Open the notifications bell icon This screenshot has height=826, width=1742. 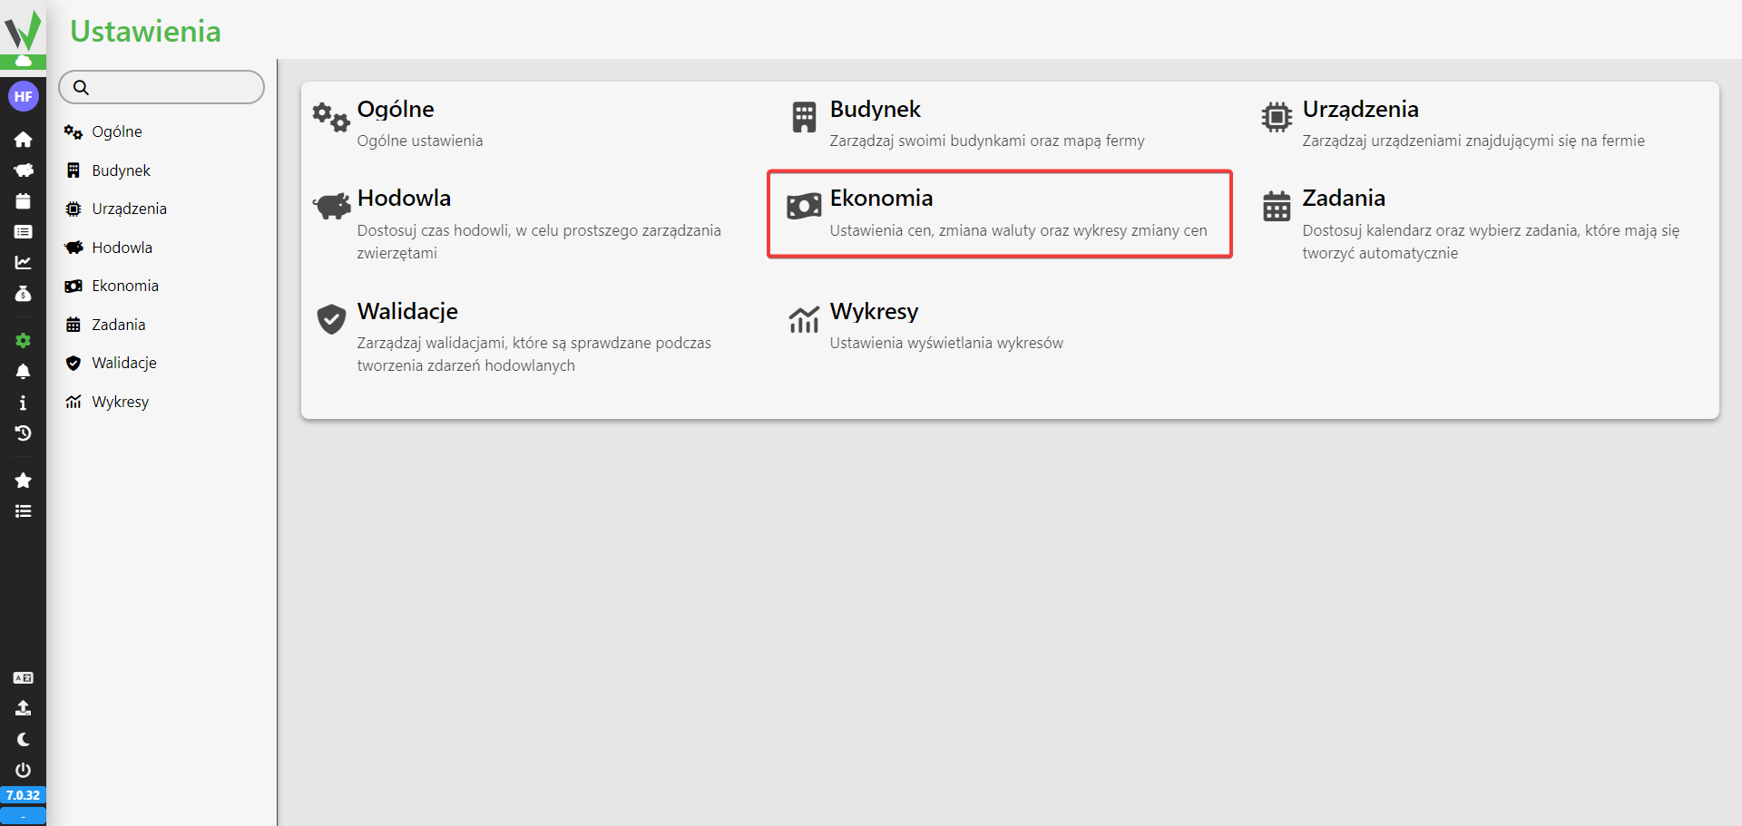[x=23, y=372]
